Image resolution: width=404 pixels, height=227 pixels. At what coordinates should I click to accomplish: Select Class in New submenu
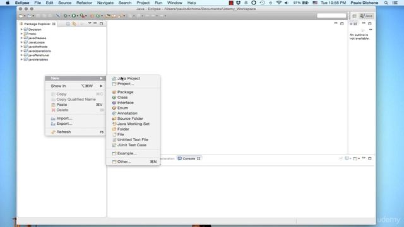click(133, 97)
